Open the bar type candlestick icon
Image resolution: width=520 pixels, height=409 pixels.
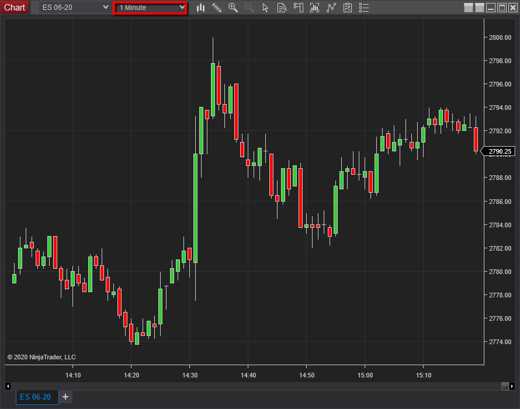200,8
